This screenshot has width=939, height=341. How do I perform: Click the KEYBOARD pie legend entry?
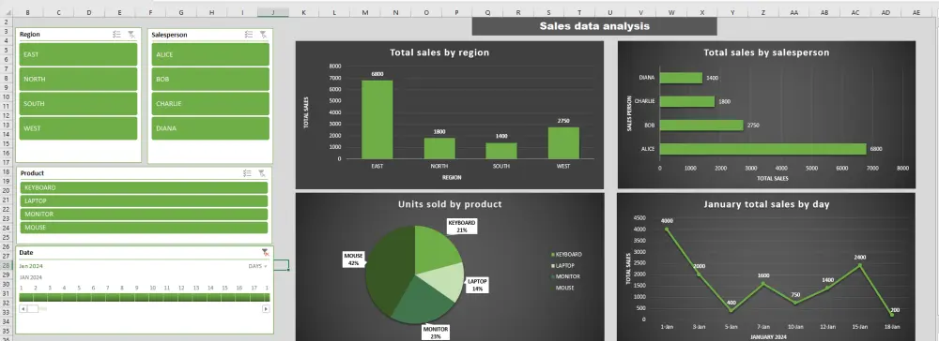566,255
